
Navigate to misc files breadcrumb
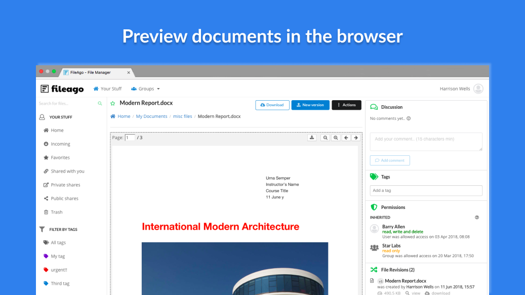click(182, 116)
